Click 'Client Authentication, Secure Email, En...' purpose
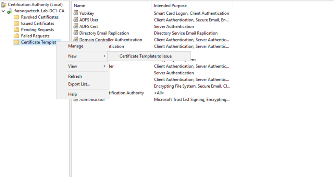The height and width of the screenshot is (177, 334). coord(191,20)
